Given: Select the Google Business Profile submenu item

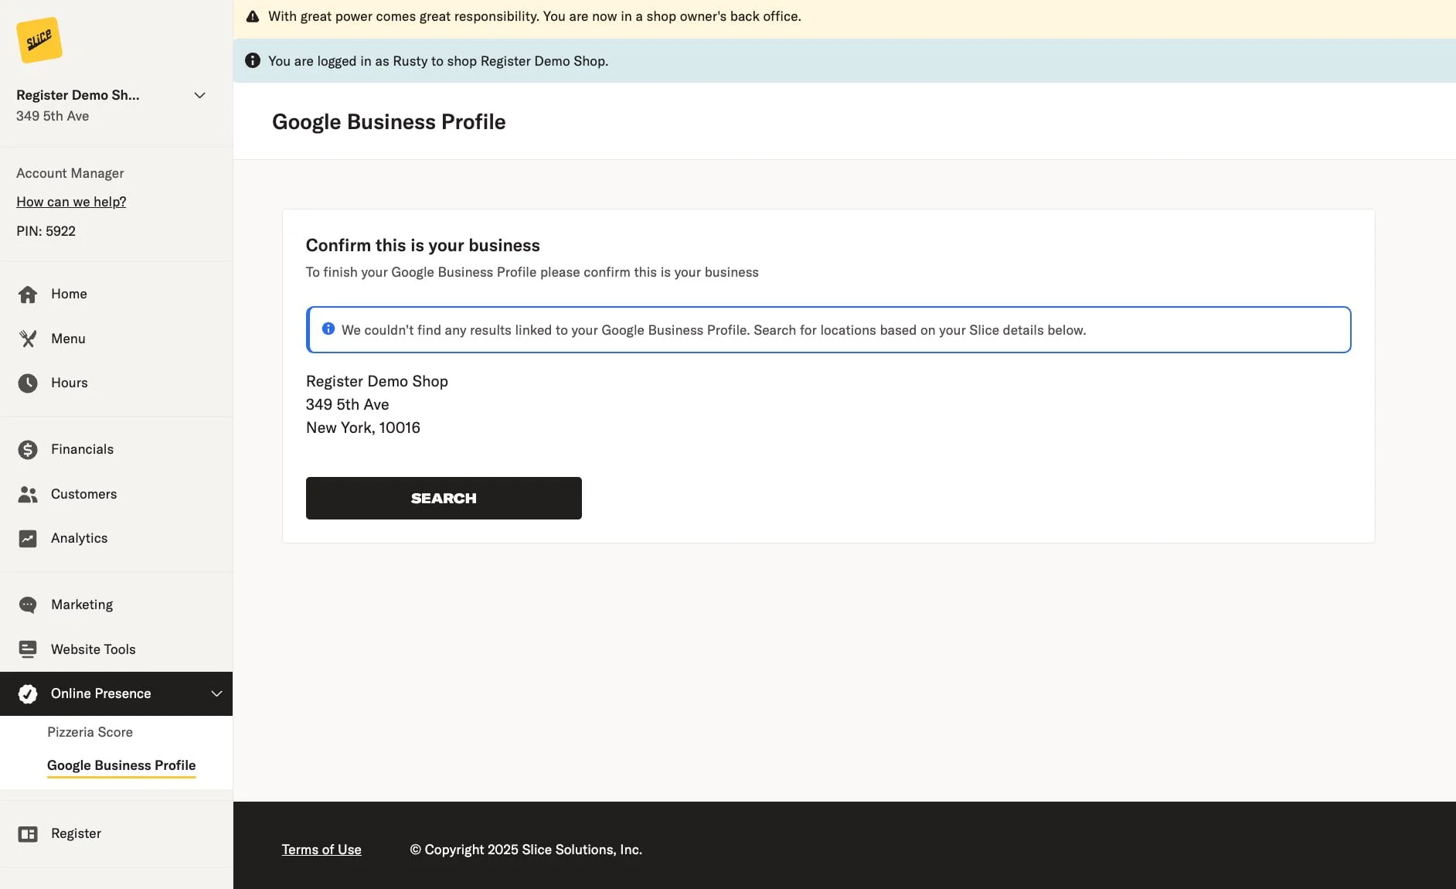Looking at the screenshot, I should (x=121, y=765).
